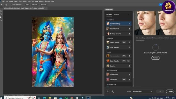Open the Image menu
The image size is (176, 99).
coord(11,1)
